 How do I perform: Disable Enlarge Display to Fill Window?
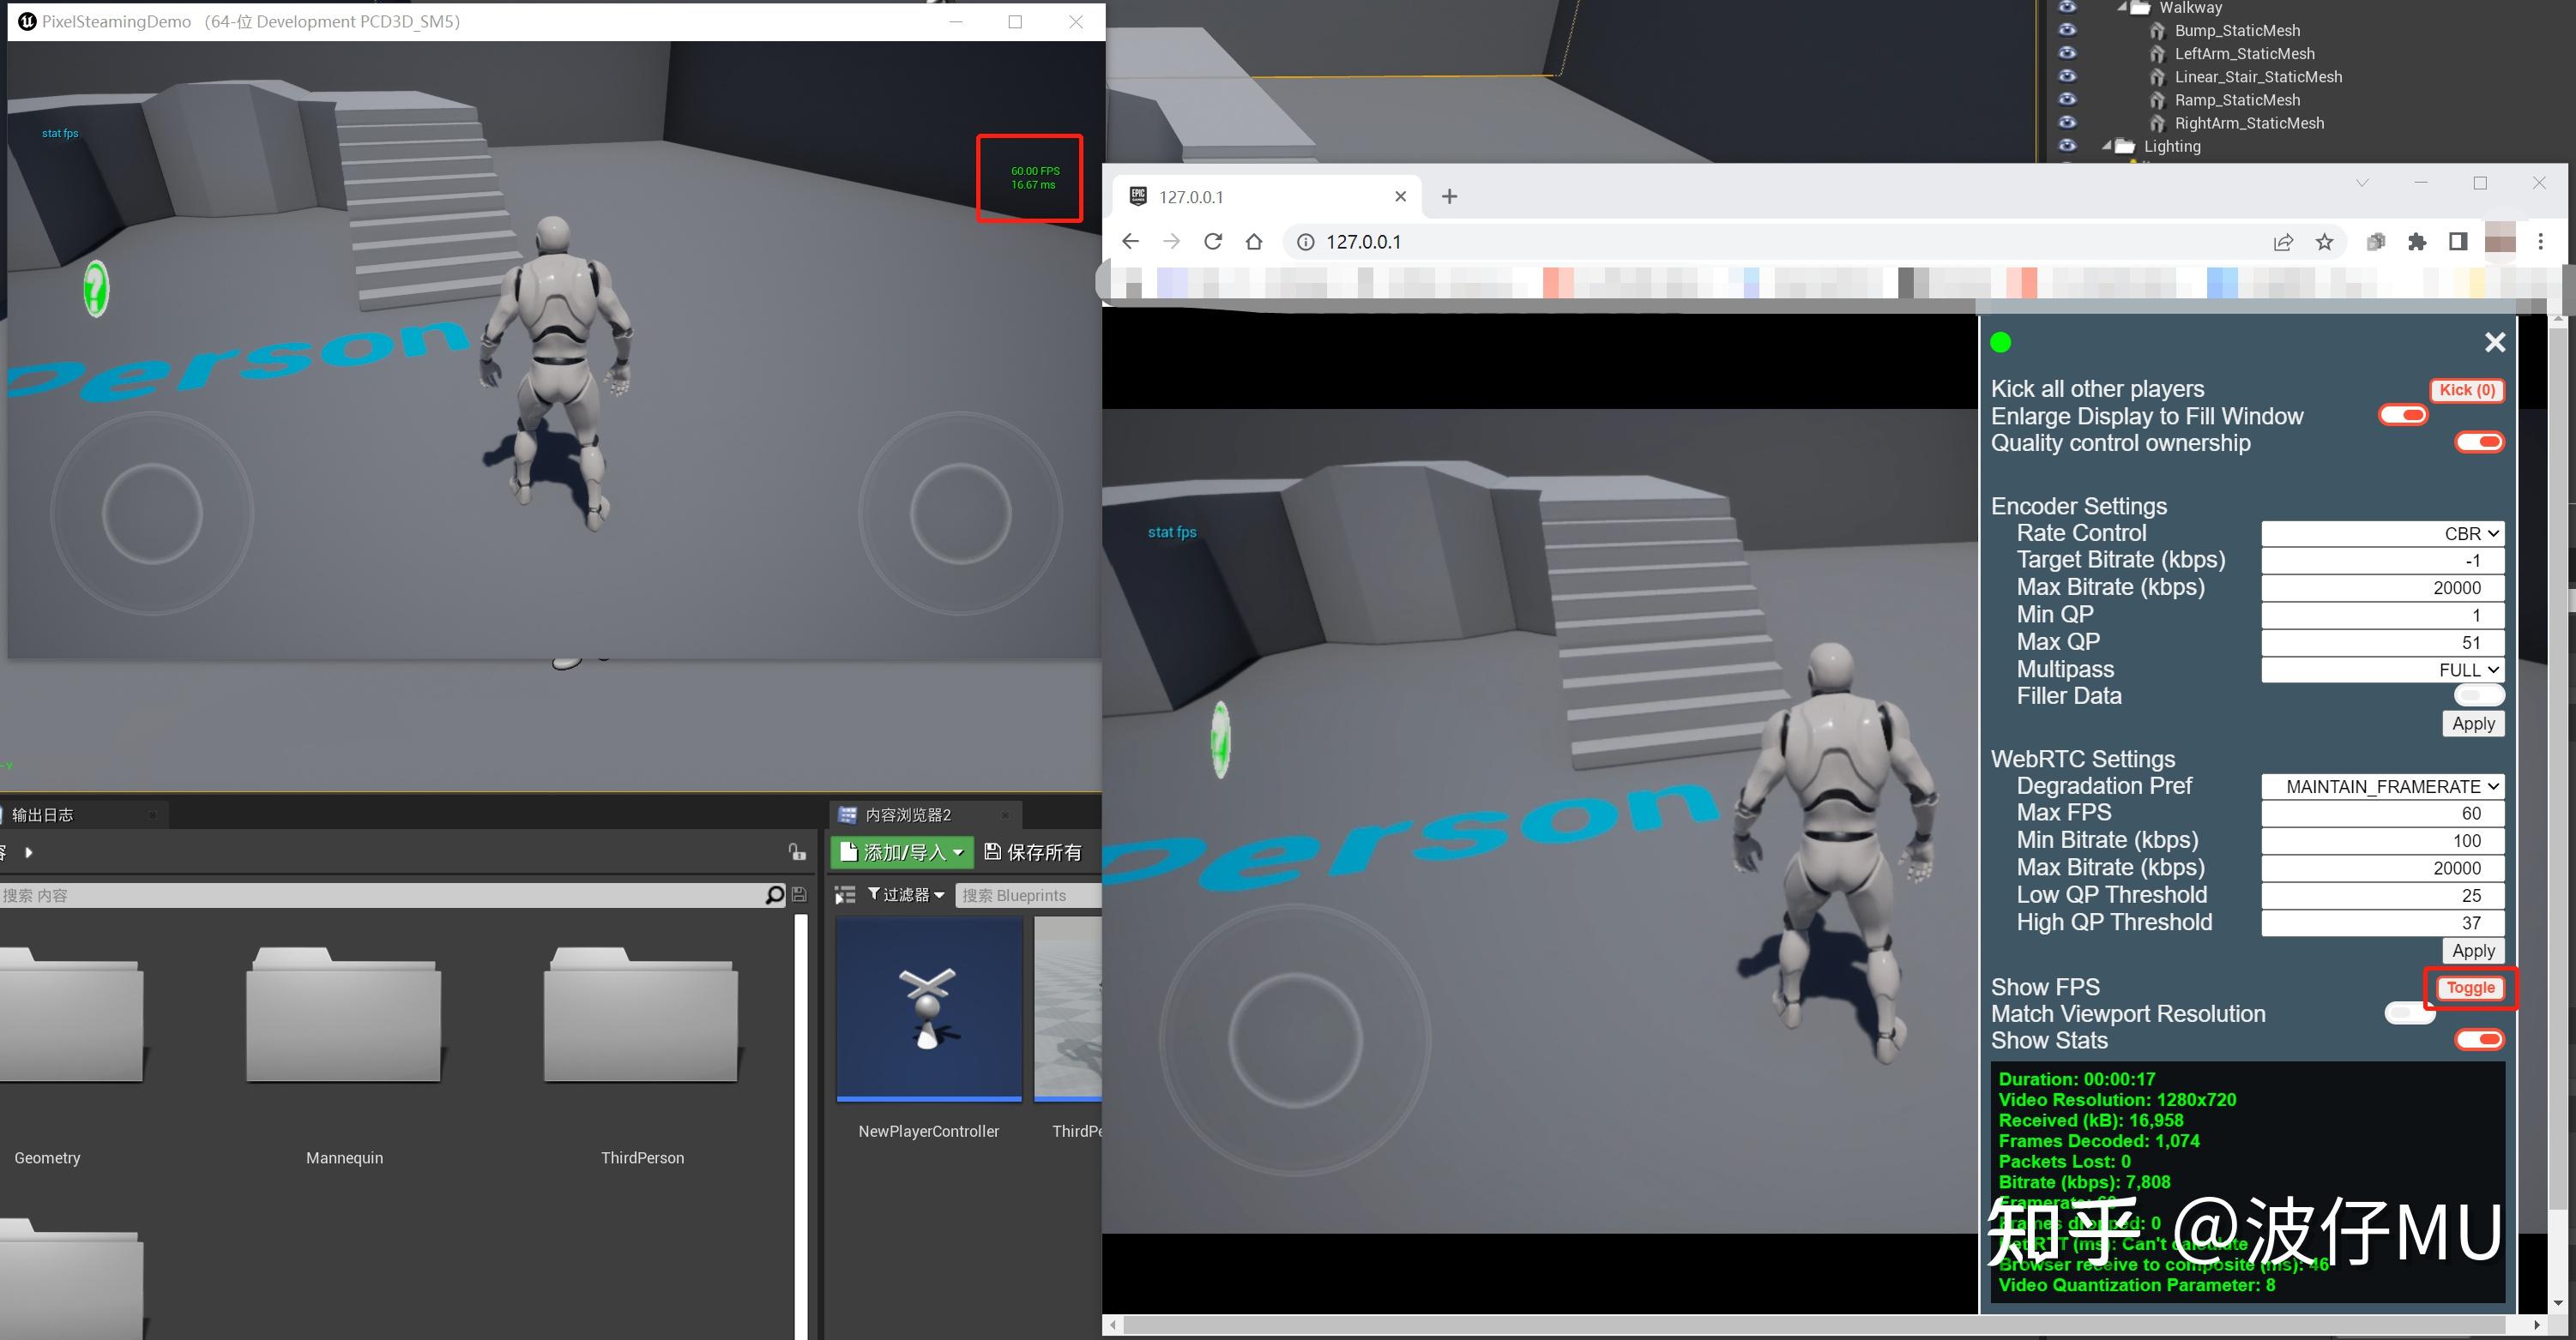[2404, 416]
